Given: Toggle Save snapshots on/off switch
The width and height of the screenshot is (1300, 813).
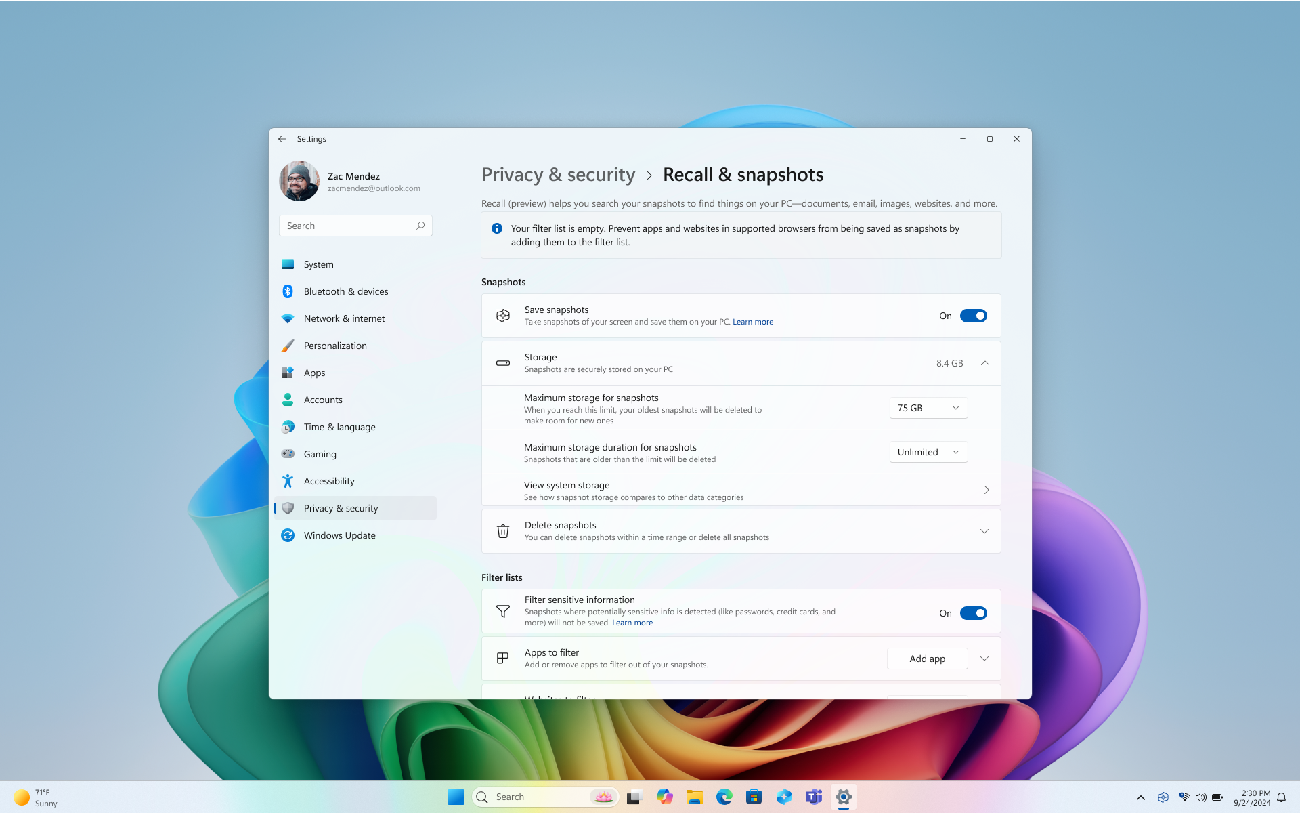Looking at the screenshot, I should pos(974,316).
